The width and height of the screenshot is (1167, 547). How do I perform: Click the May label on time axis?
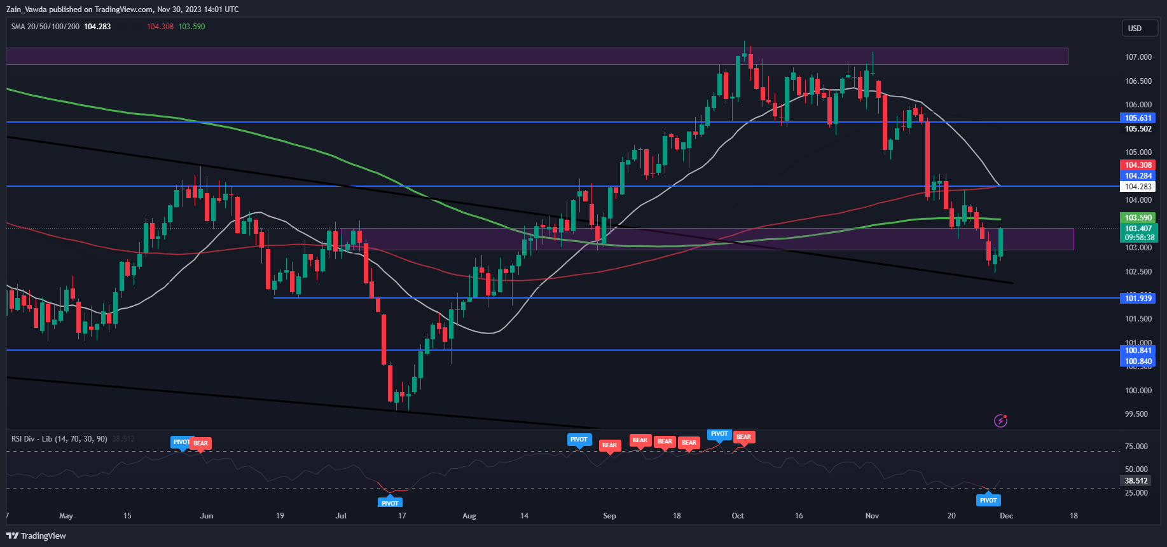(x=66, y=516)
